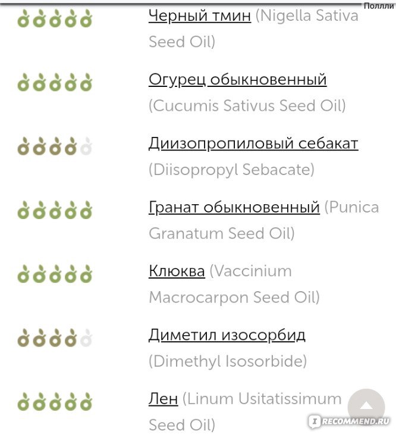This screenshot has width=396, height=434.
Task: Open the Клюква ingredient link
Action: point(177,271)
